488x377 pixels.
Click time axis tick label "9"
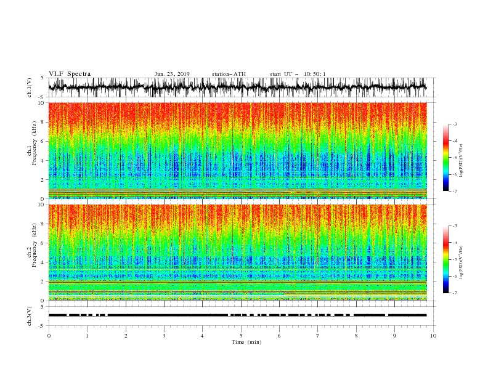coord(394,336)
